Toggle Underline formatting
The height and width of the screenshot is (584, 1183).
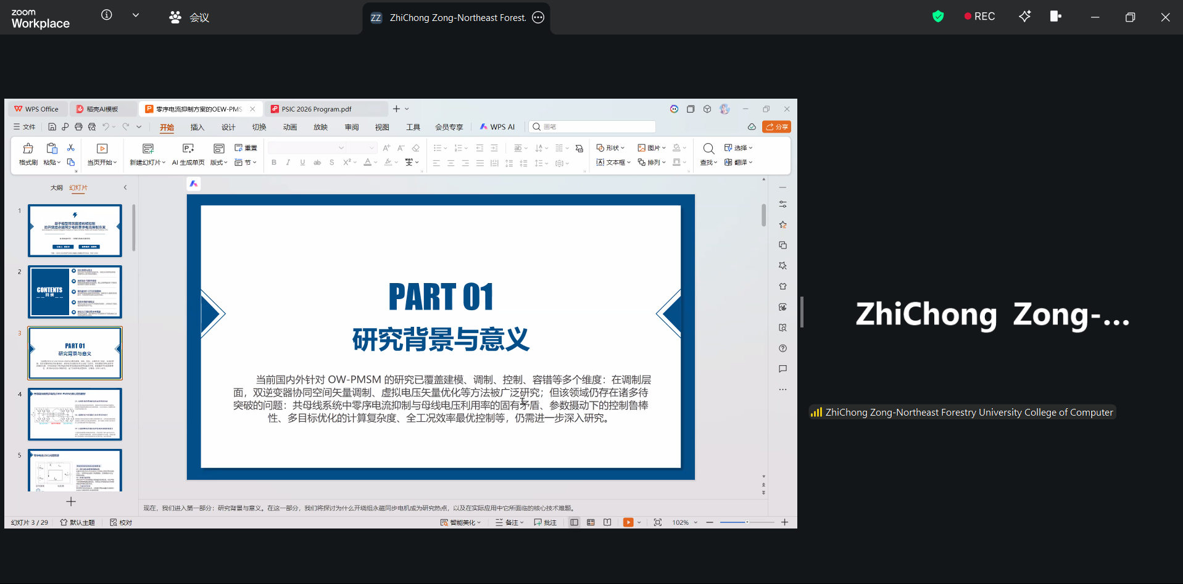coord(302,163)
